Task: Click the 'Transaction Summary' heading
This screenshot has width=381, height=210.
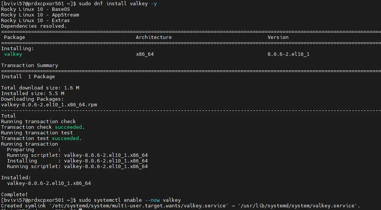Action: [30, 66]
